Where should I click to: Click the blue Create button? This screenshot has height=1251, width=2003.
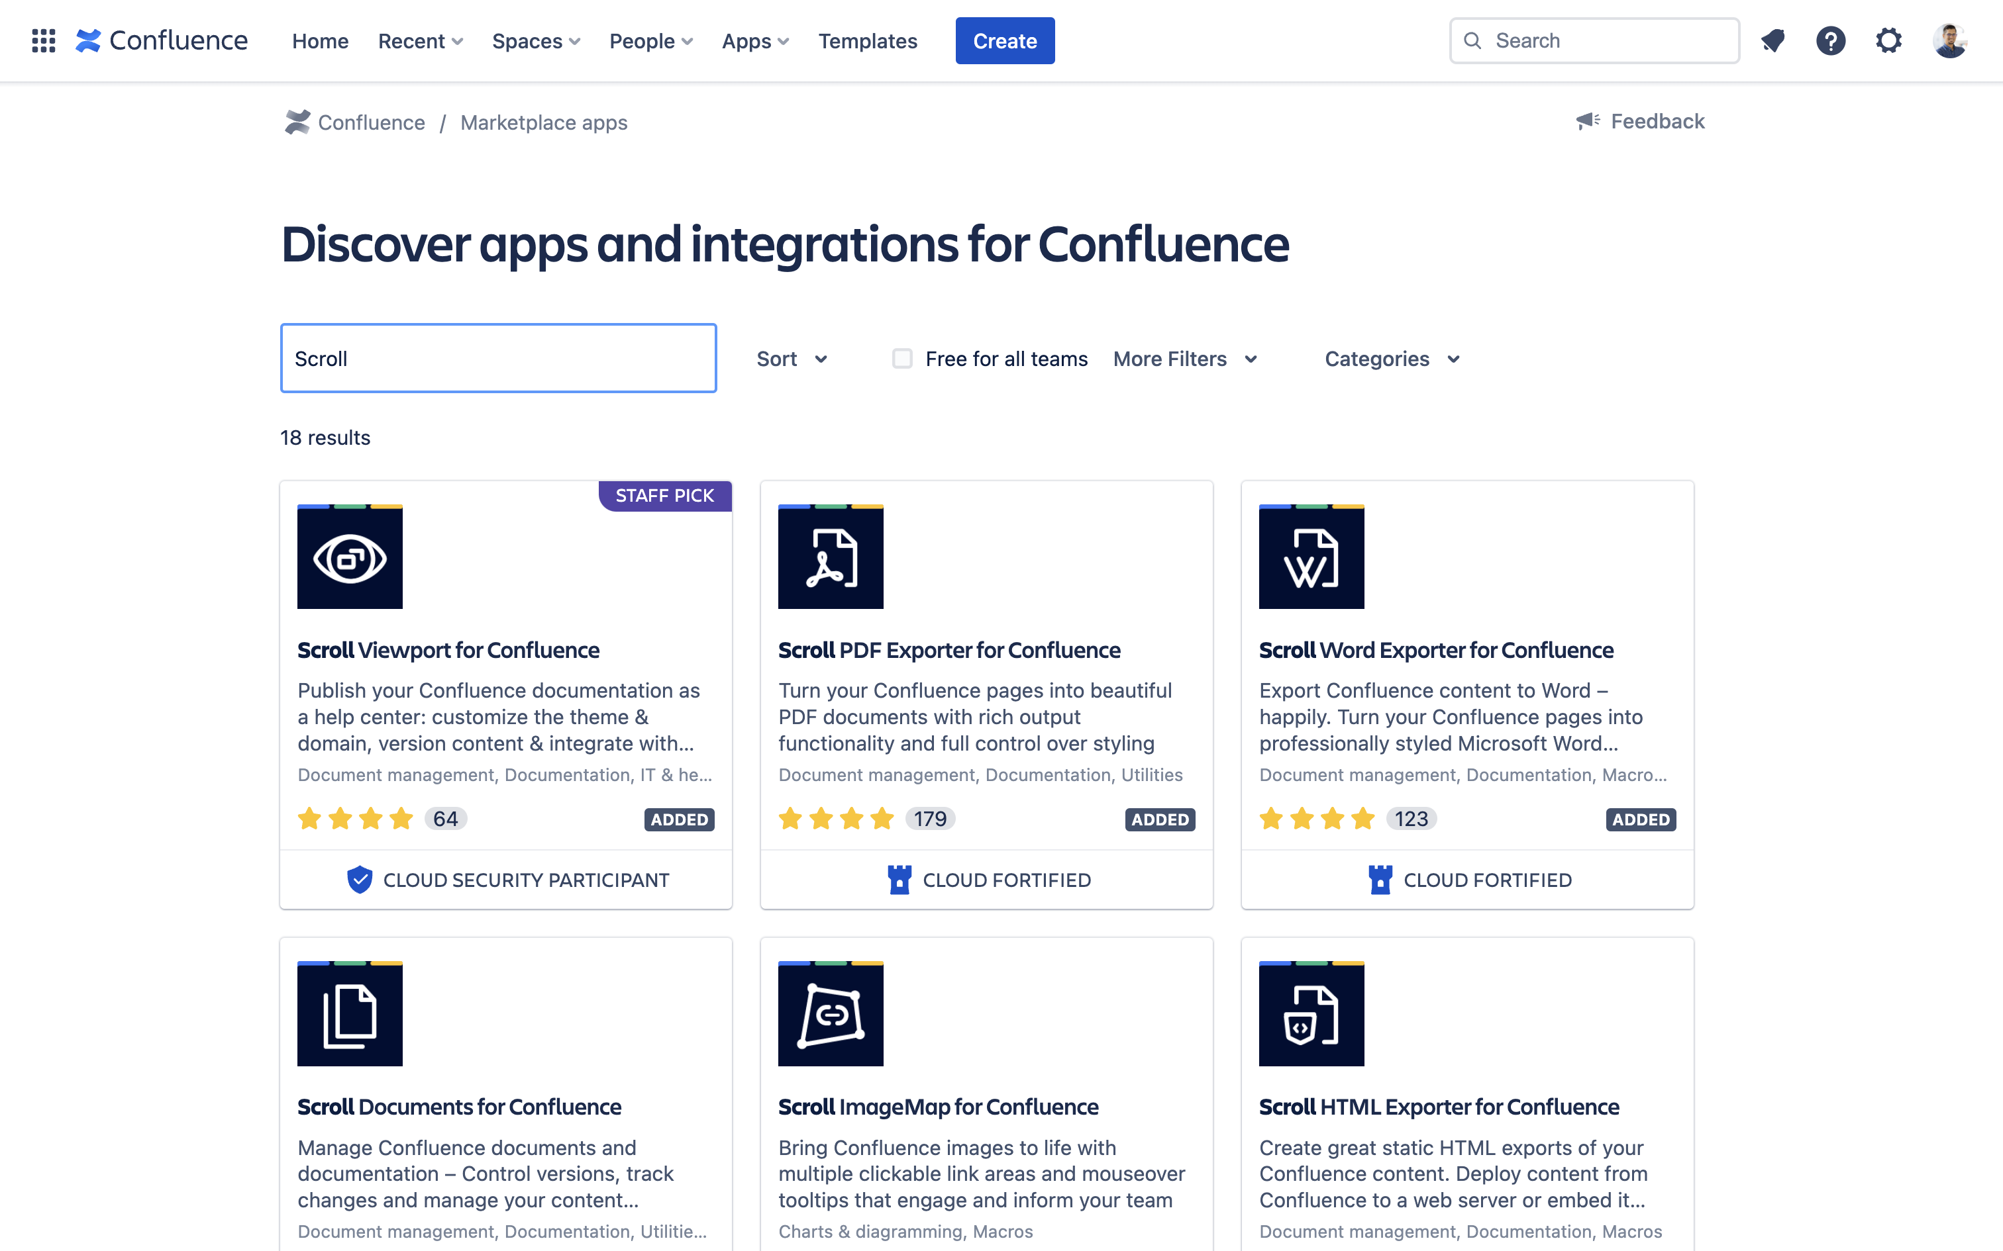click(x=1005, y=40)
